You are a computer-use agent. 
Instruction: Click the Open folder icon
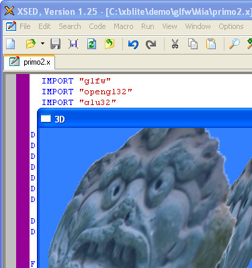point(31,44)
